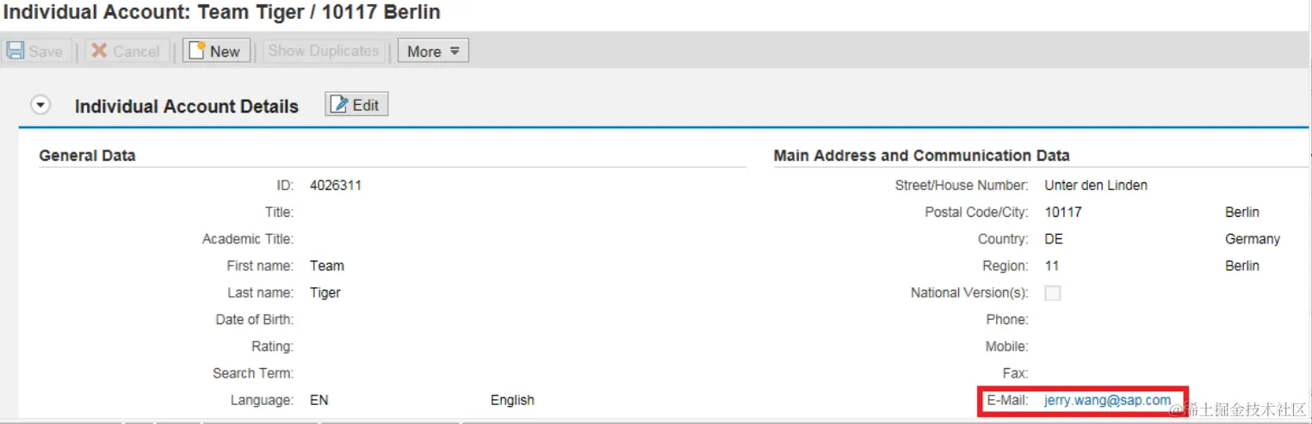Click the Search Term label
This screenshot has width=1312, height=424.
pos(253,373)
